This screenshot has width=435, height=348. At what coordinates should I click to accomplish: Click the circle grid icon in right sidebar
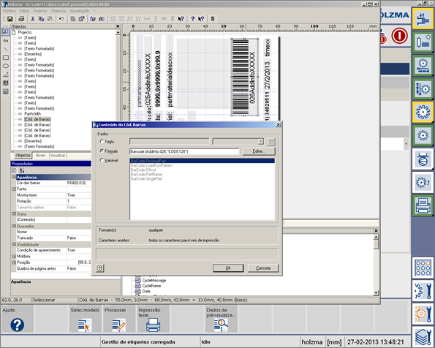pyautogui.click(x=423, y=268)
